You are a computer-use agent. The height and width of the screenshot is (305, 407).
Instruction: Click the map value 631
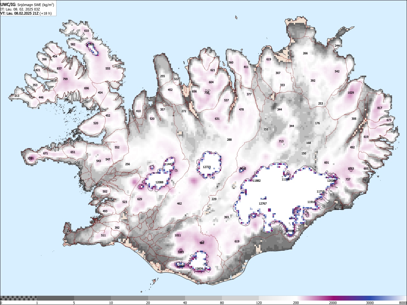click(217, 119)
